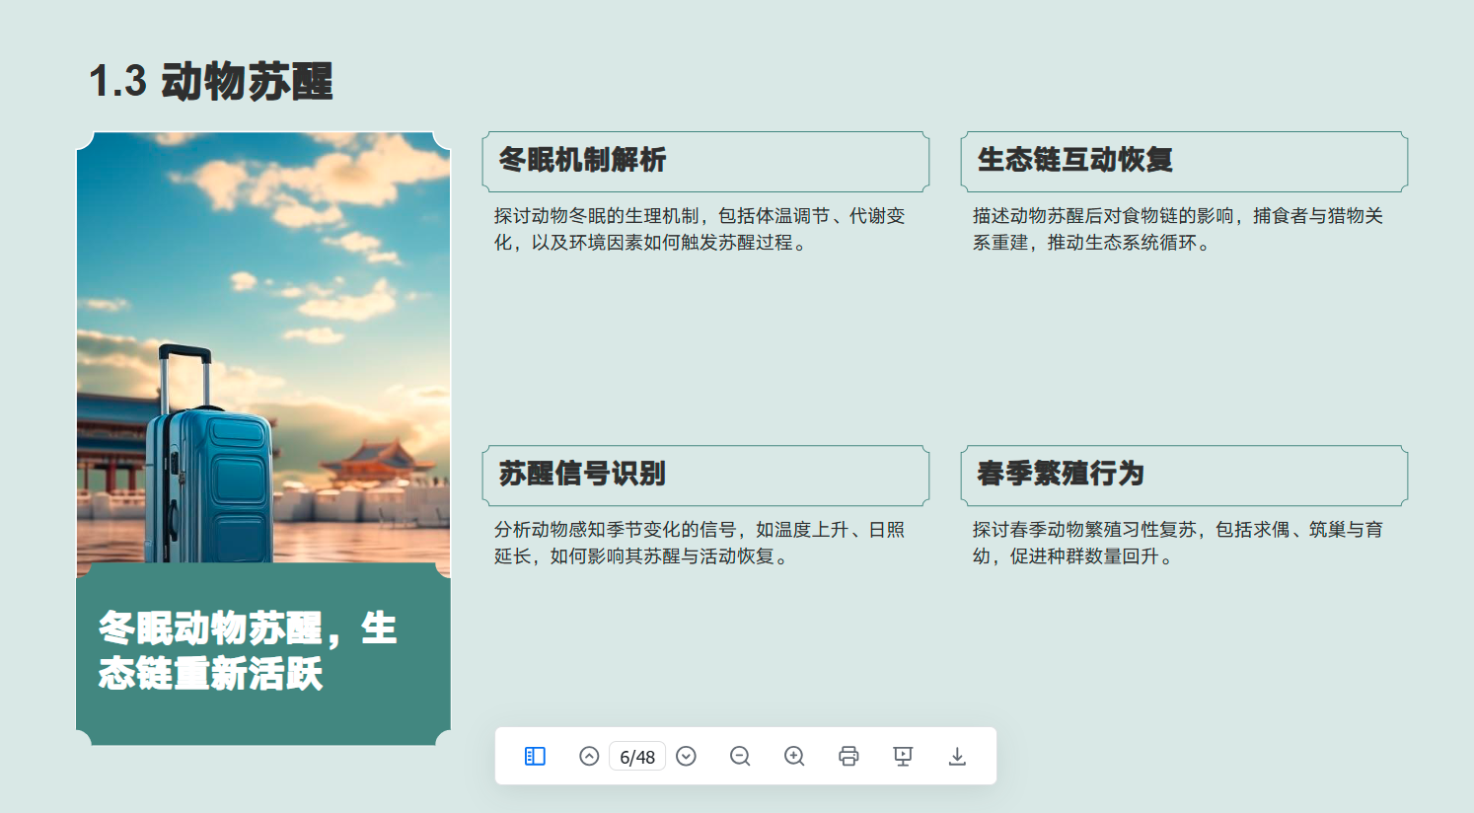
Task: Click the paragraph beginning '探讨动物冬眠的生理机制'
Action: [x=700, y=229]
